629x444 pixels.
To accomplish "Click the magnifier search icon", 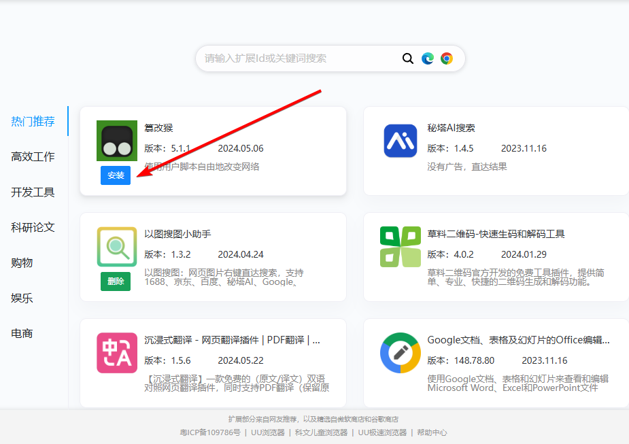I will click(x=407, y=58).
